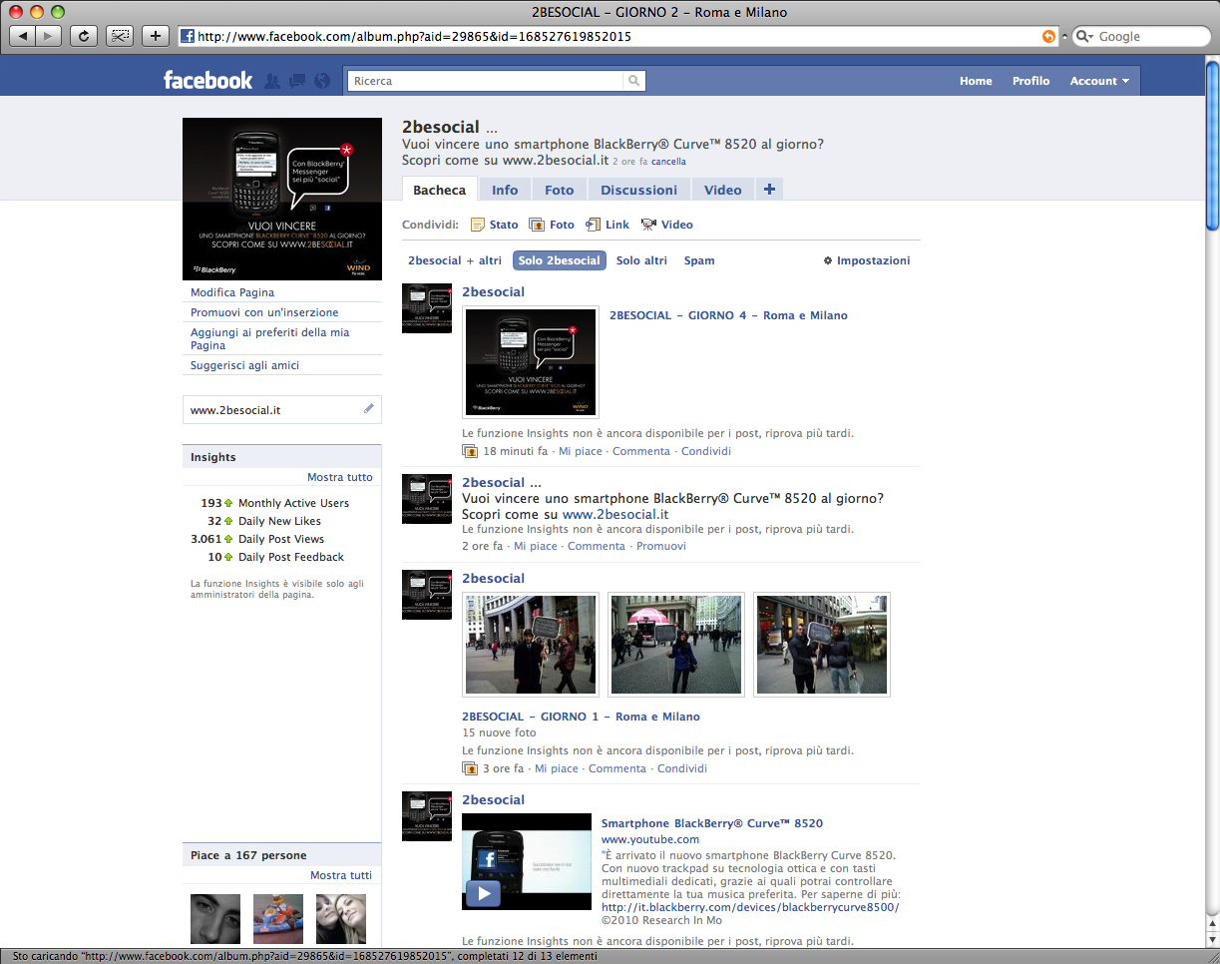This screenshot has height=964, width=1220.
Task: Click Mi piace on the 18 minuti fa post
Action: click(x=581, y=451)
